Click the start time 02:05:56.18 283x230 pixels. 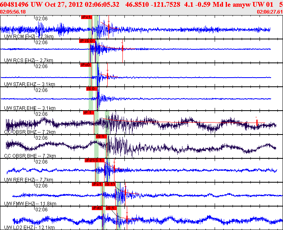pyautogui.click(x=13, y=12)
